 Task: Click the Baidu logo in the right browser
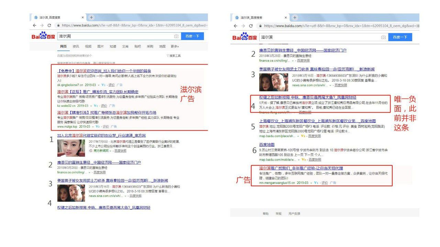[x=244, y=37]
